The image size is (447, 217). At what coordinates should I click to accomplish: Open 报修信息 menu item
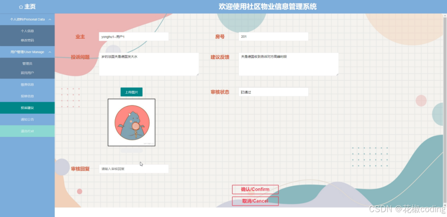[x=27, y=96]
